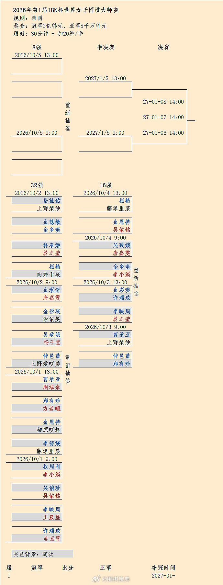The height and width of the screenshot is (585, 223).
Task: Select final game time 27-01-07 14:00
Action: coord(163,118)
